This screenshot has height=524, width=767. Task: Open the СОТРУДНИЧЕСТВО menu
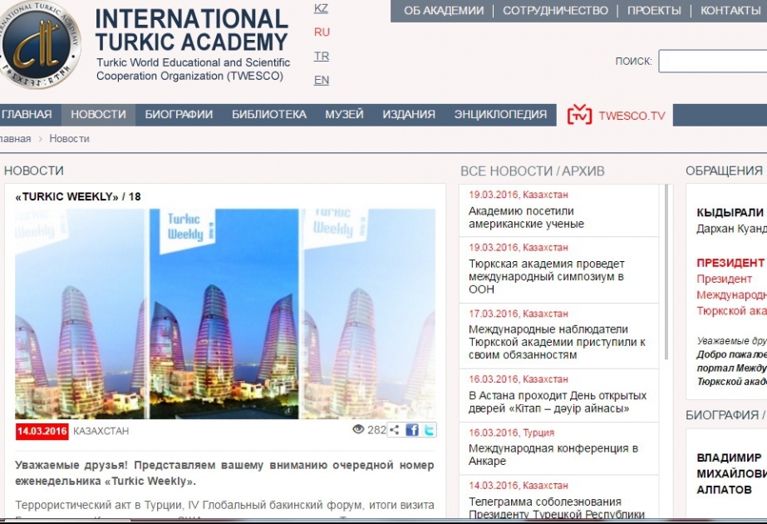pos(555,11)
